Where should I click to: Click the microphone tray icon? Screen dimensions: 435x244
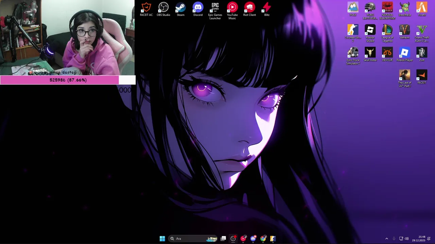coord(394,239)
